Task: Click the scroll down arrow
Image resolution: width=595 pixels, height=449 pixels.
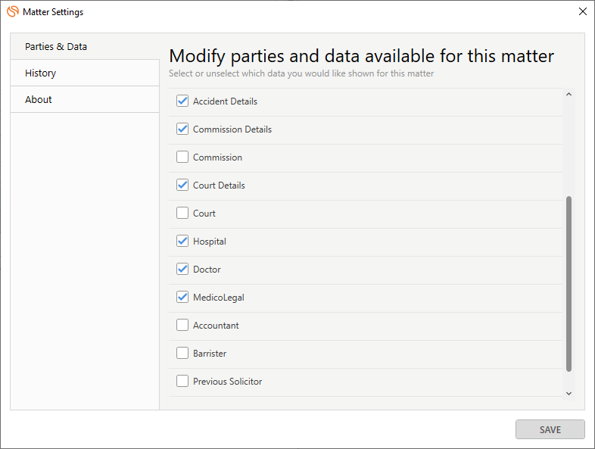Action: click(569, 393)
